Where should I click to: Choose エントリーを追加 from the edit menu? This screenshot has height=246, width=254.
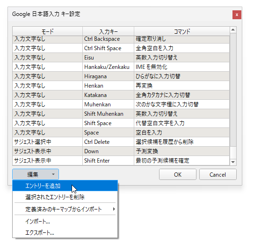click(65, 186)
